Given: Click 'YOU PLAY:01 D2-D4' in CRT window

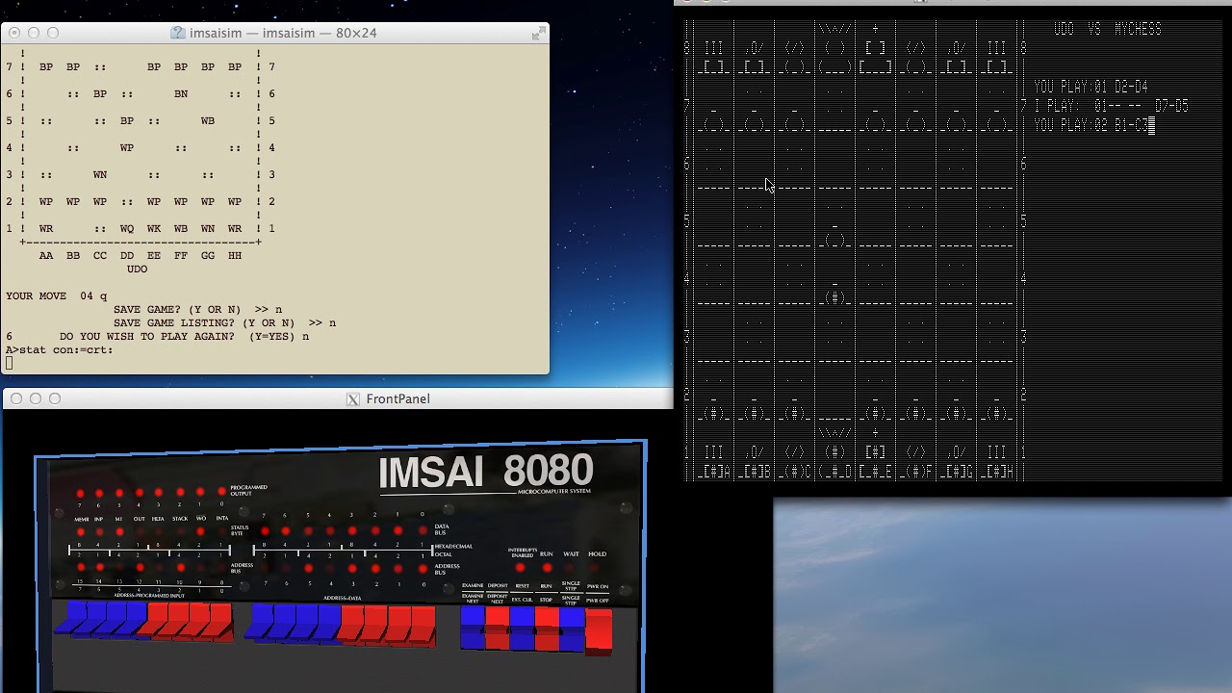Looking at the screenshot, I should pyautogui.click(x=1091, y=87).
